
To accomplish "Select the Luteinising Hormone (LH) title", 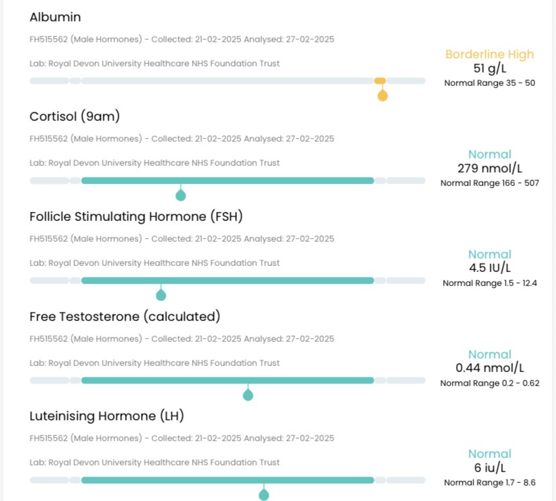I will click(x=107, y=416).
